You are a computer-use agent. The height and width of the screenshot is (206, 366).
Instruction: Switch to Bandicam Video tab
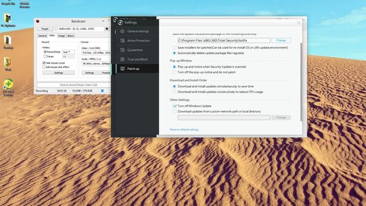pyautogui.click(x=52, y=35)
